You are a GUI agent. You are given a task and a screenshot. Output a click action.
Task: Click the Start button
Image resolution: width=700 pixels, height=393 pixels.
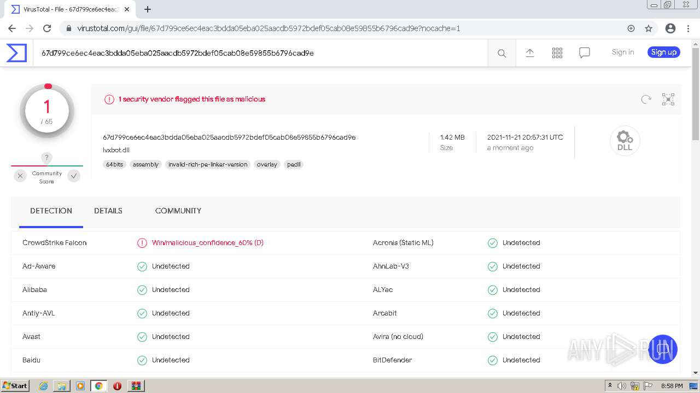[x=15, y=386]
